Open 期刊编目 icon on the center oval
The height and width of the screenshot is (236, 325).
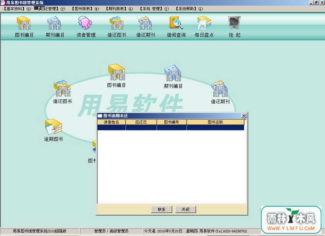pos(173,76)
